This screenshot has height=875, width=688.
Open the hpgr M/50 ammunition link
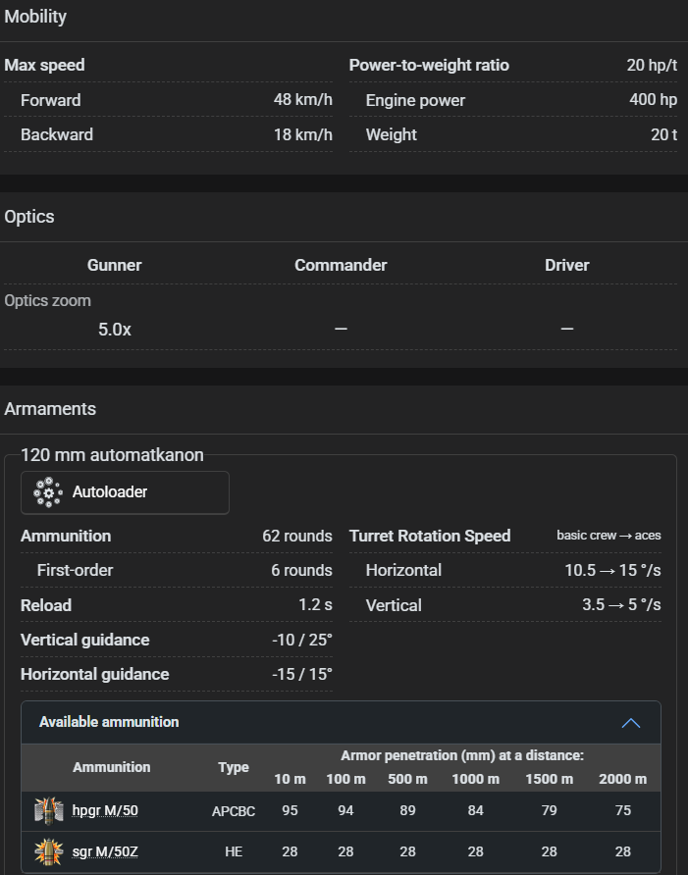click(105, 811)
